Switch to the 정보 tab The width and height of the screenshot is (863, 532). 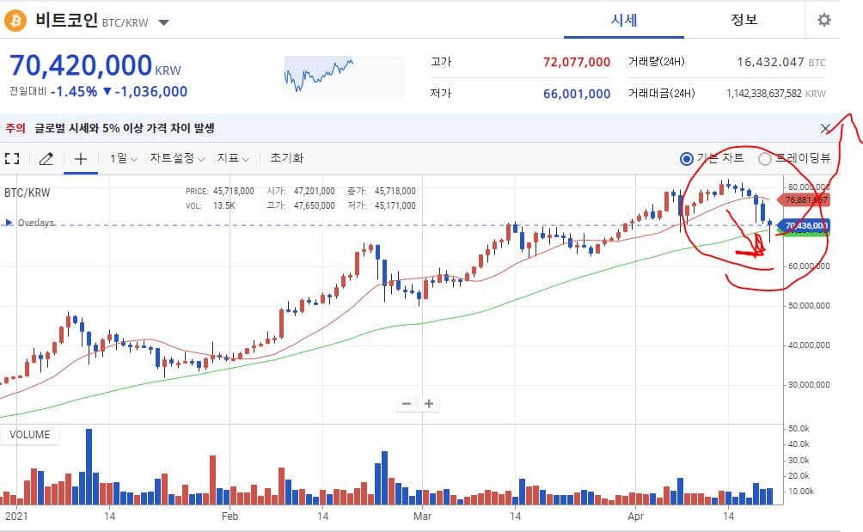tap(744, 20)
